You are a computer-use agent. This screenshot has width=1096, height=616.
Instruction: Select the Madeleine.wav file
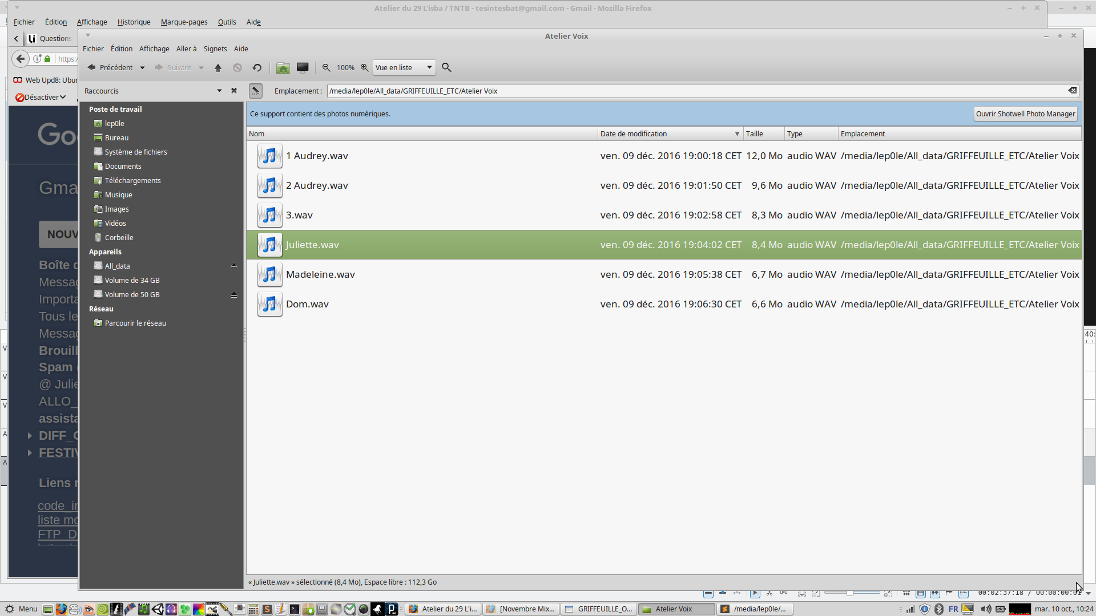pos(320,274)
